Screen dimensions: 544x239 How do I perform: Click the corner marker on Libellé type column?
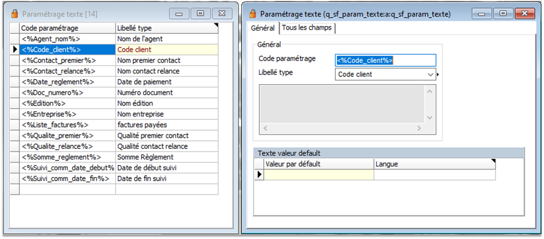216,25
